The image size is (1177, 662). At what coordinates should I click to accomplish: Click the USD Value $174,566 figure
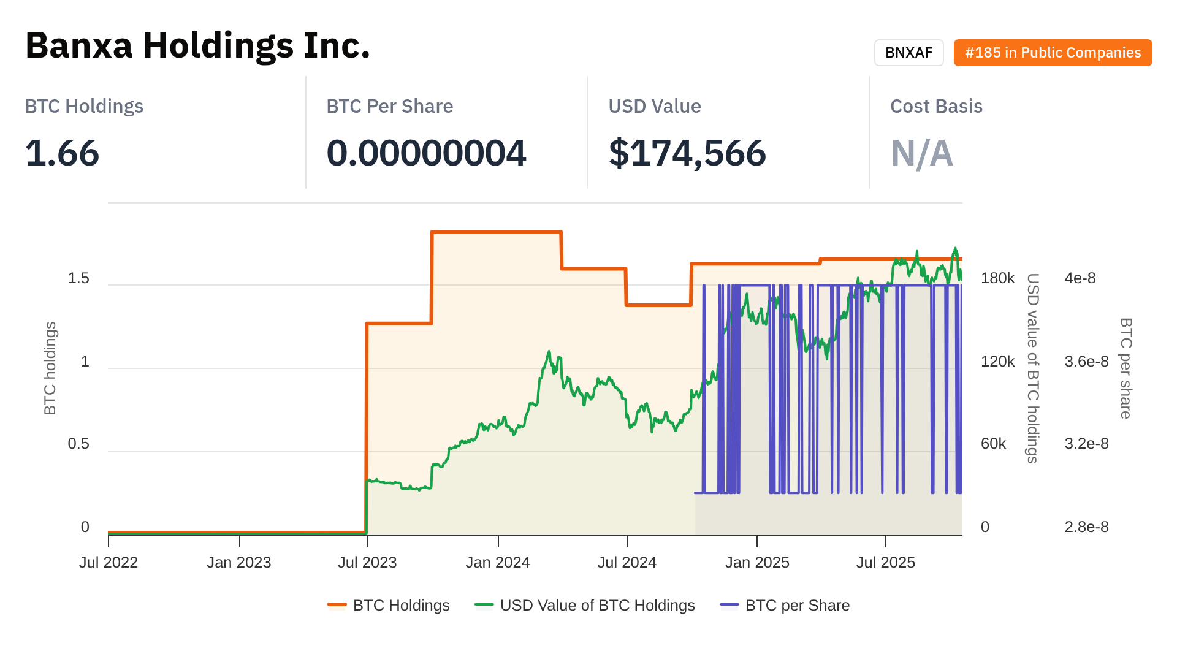[x=687, y=153]
